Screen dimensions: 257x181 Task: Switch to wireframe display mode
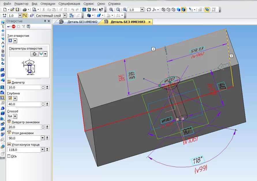coord(164,10)
